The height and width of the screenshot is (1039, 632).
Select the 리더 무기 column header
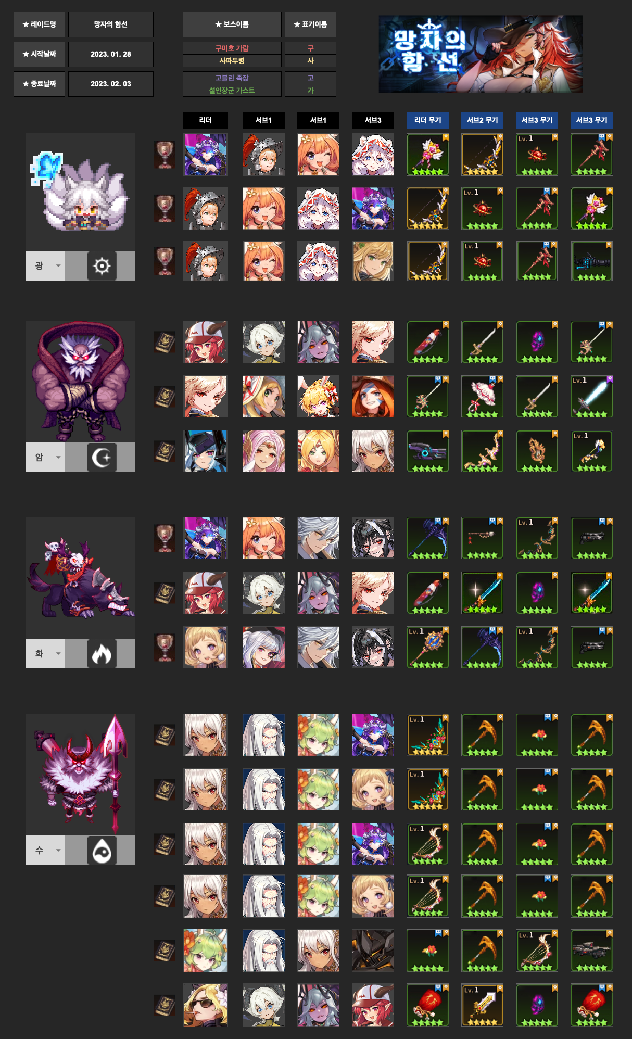point(427,120)
